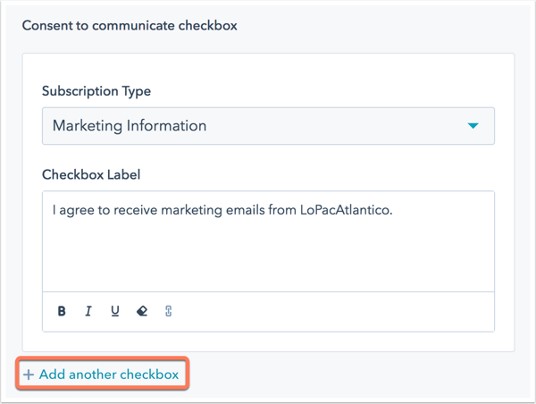536x404 pixels.
Task: Clear formatting with the eraser icon
Action: [x=142, y=311]
